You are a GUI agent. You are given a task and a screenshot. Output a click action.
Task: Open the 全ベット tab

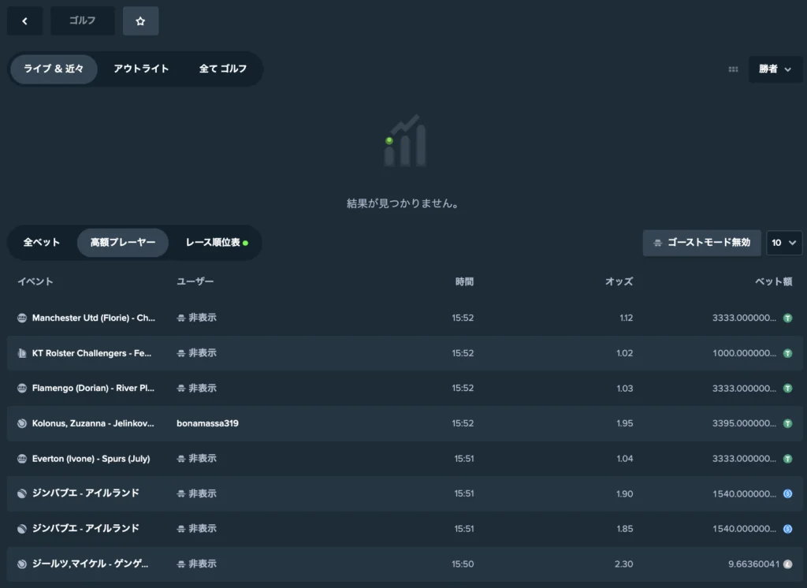click(x=42, y=243)
